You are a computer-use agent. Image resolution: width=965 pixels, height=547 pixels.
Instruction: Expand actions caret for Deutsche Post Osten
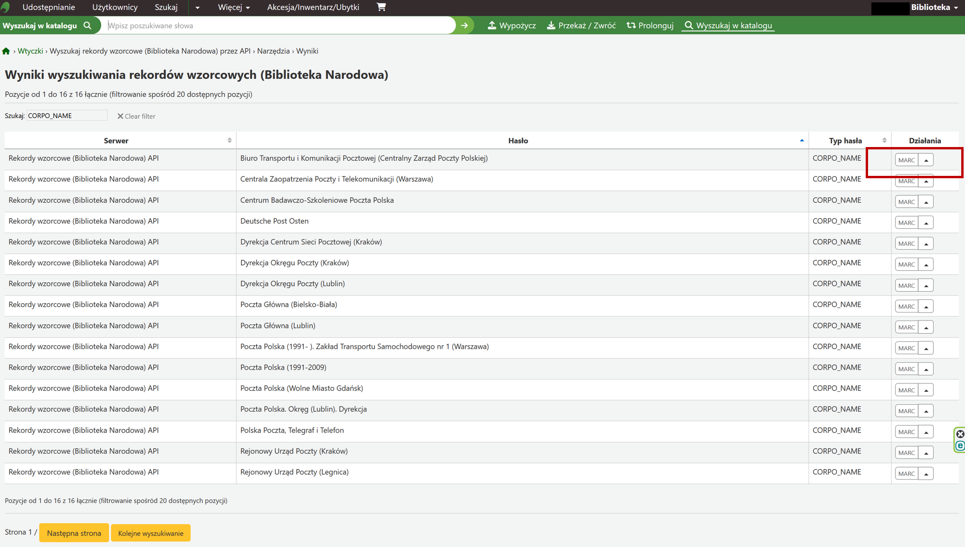point(926,223)
